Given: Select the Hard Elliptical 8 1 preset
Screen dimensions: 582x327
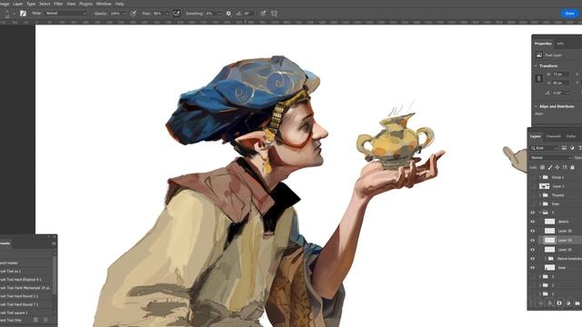Looking at the screenshot, I should point(25,280).
